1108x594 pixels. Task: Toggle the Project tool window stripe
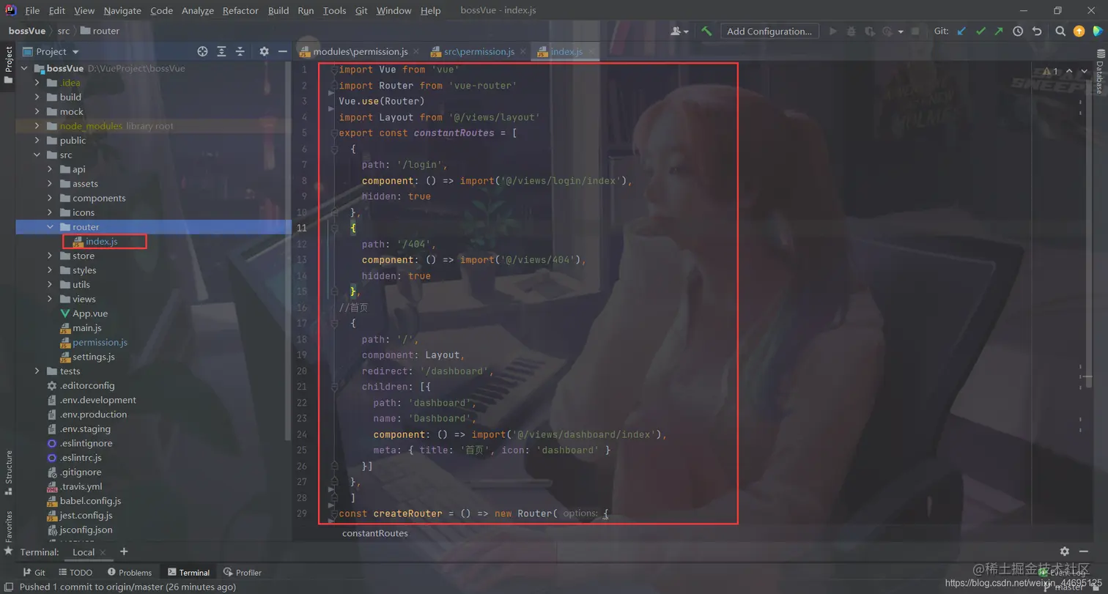coord(9,64)
